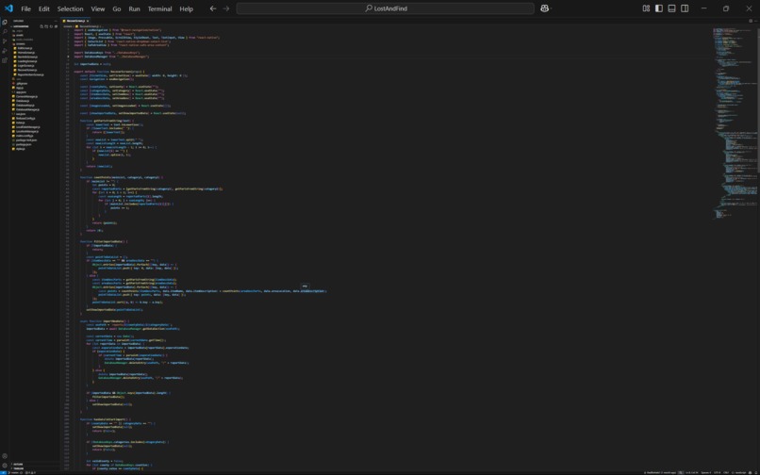Open the Go menu

tap(116, 8)
